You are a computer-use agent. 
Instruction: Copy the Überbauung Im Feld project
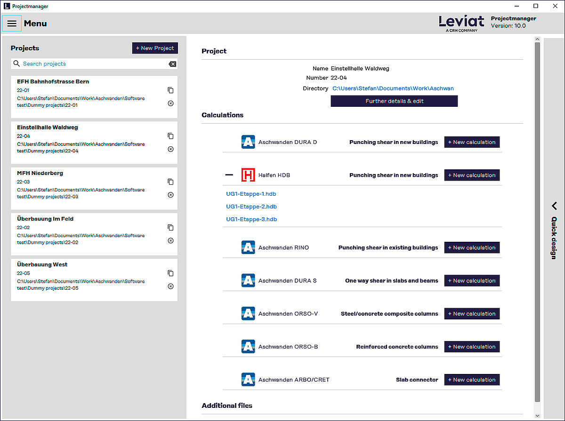tap(170, 227)
